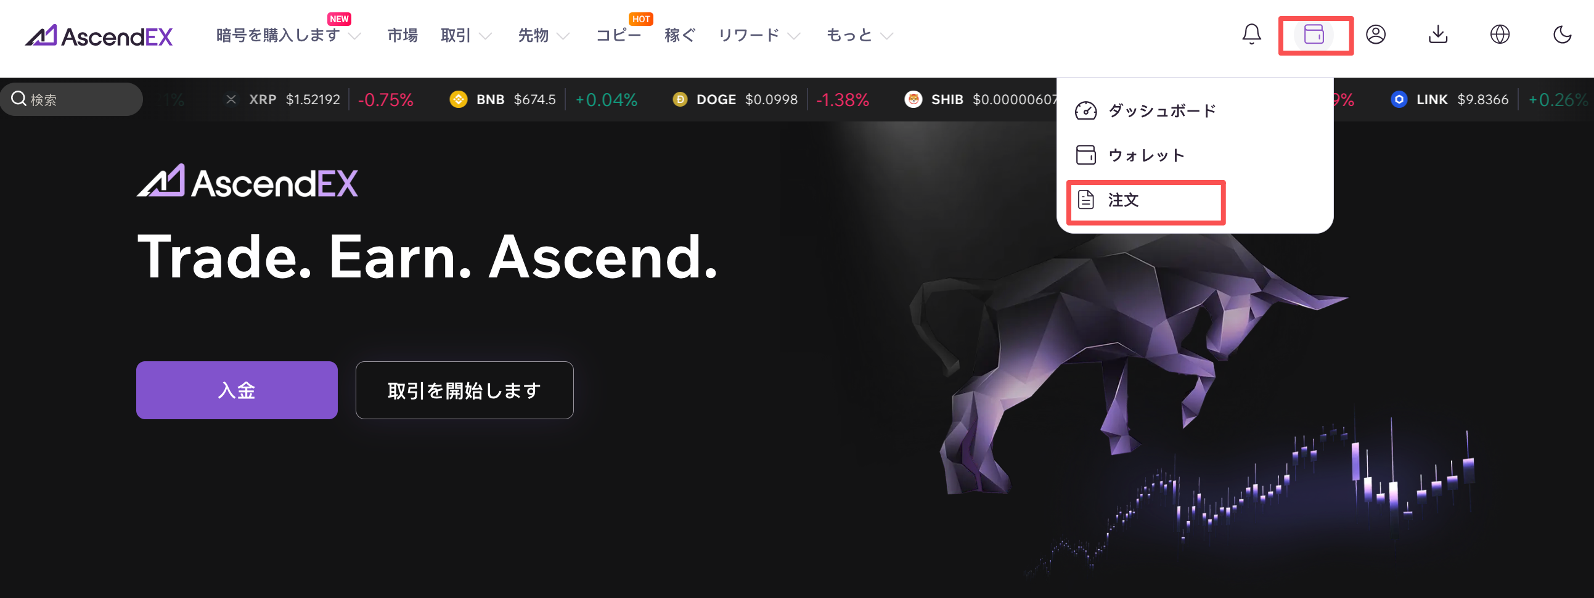Select ダッシュボード from the dropdown menu
The width and height of the screenshot is (1594, 598).
pyautogui.click(x=1145, y=111)
